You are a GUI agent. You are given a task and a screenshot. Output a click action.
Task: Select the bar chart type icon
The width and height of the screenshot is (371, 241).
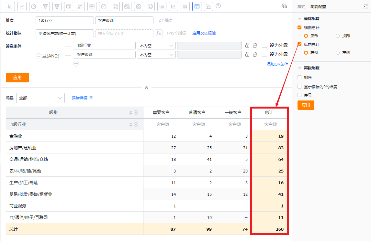pyautogui.click(x=10, y=6)
